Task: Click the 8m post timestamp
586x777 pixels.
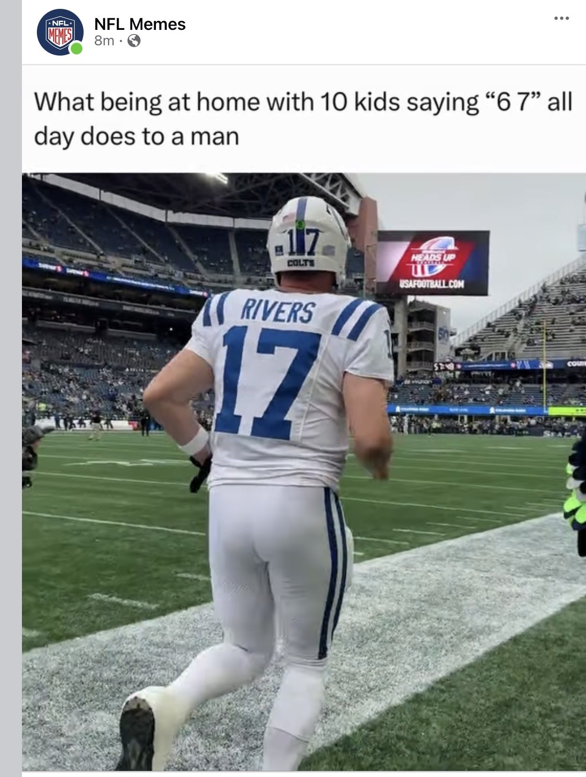Action: click(104, 41)
